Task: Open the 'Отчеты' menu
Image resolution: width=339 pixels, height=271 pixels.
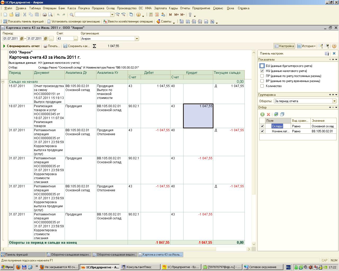Action: [x=185, y=8]
